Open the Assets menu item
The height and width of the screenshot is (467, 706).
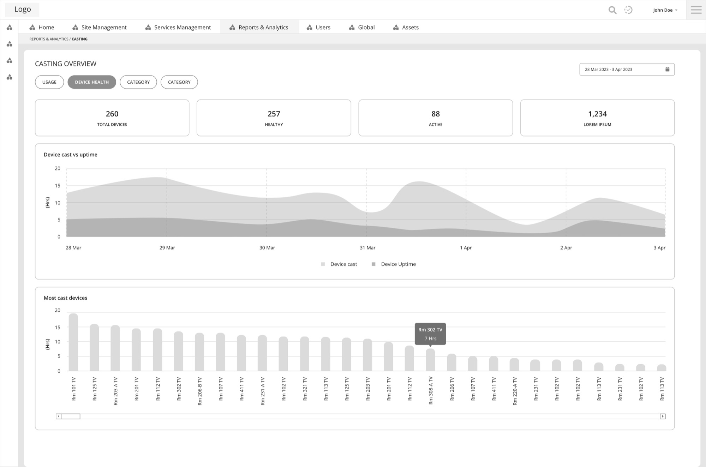(406, 27)
